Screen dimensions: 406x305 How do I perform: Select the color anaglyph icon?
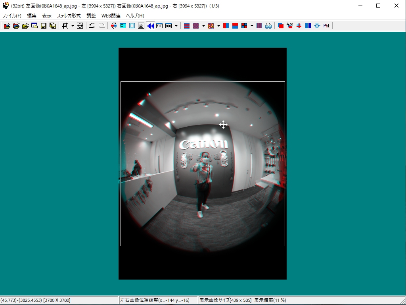[x=211, y=26]
